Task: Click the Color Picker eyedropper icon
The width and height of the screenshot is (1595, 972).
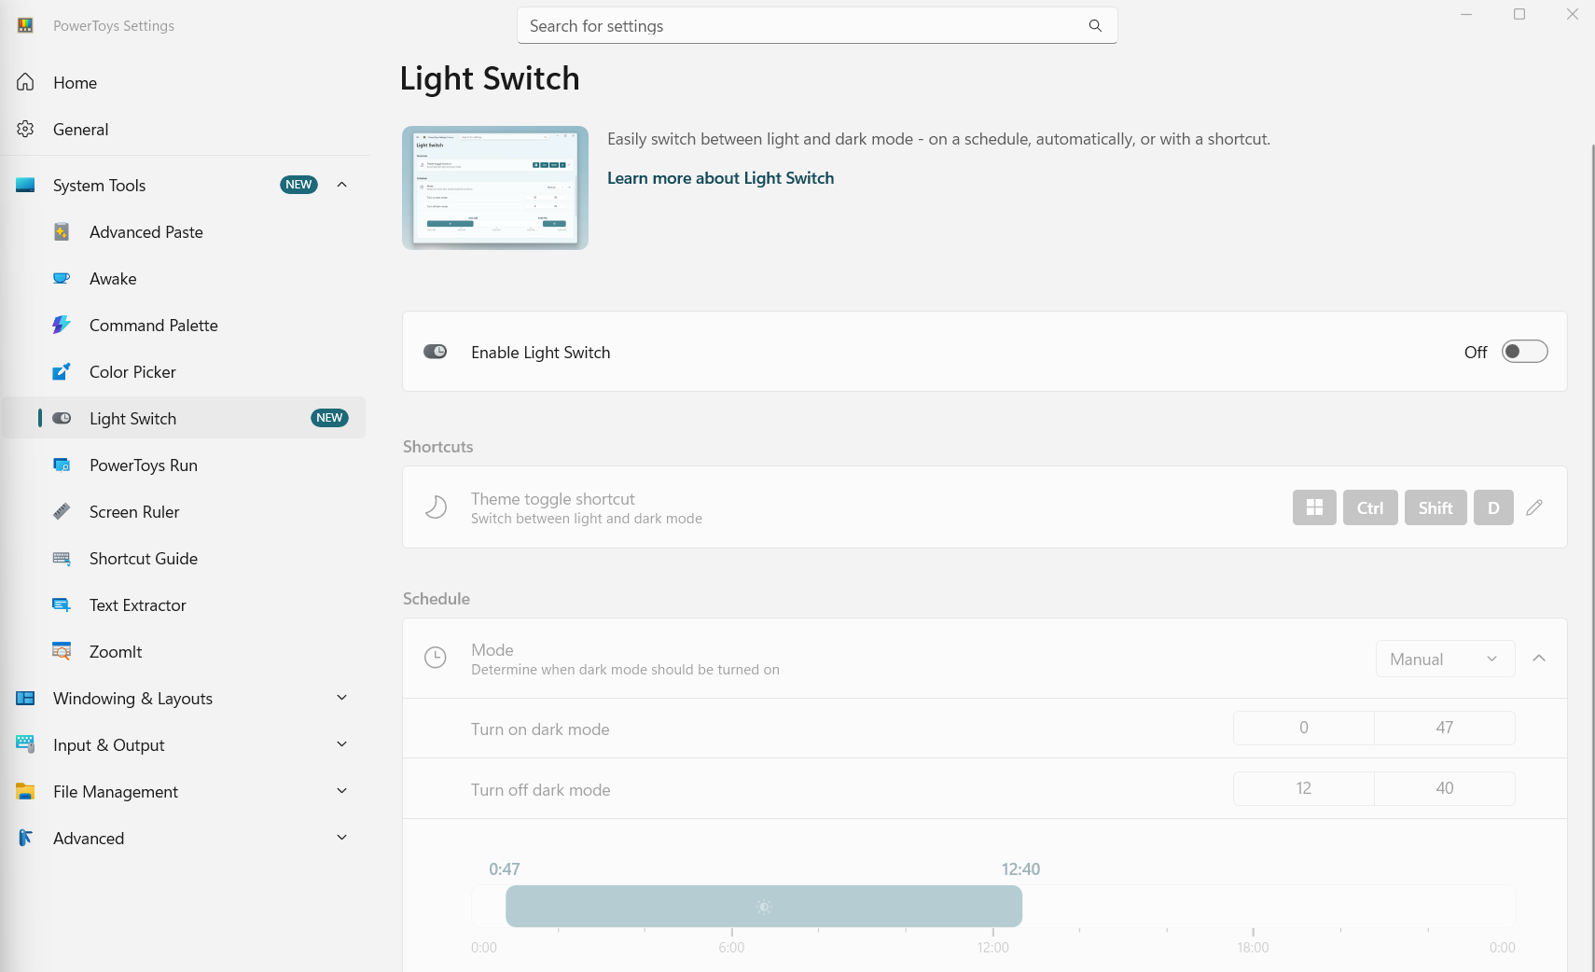Action: [x=62, y=371]
